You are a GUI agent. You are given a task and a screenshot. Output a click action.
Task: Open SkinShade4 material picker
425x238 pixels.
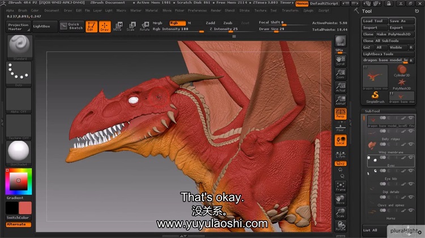19,153
